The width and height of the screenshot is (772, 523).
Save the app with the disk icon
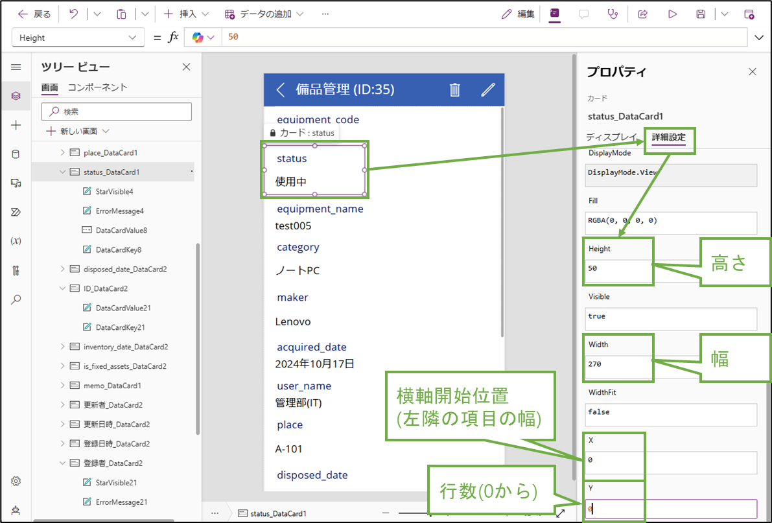(x=701, y=14)
